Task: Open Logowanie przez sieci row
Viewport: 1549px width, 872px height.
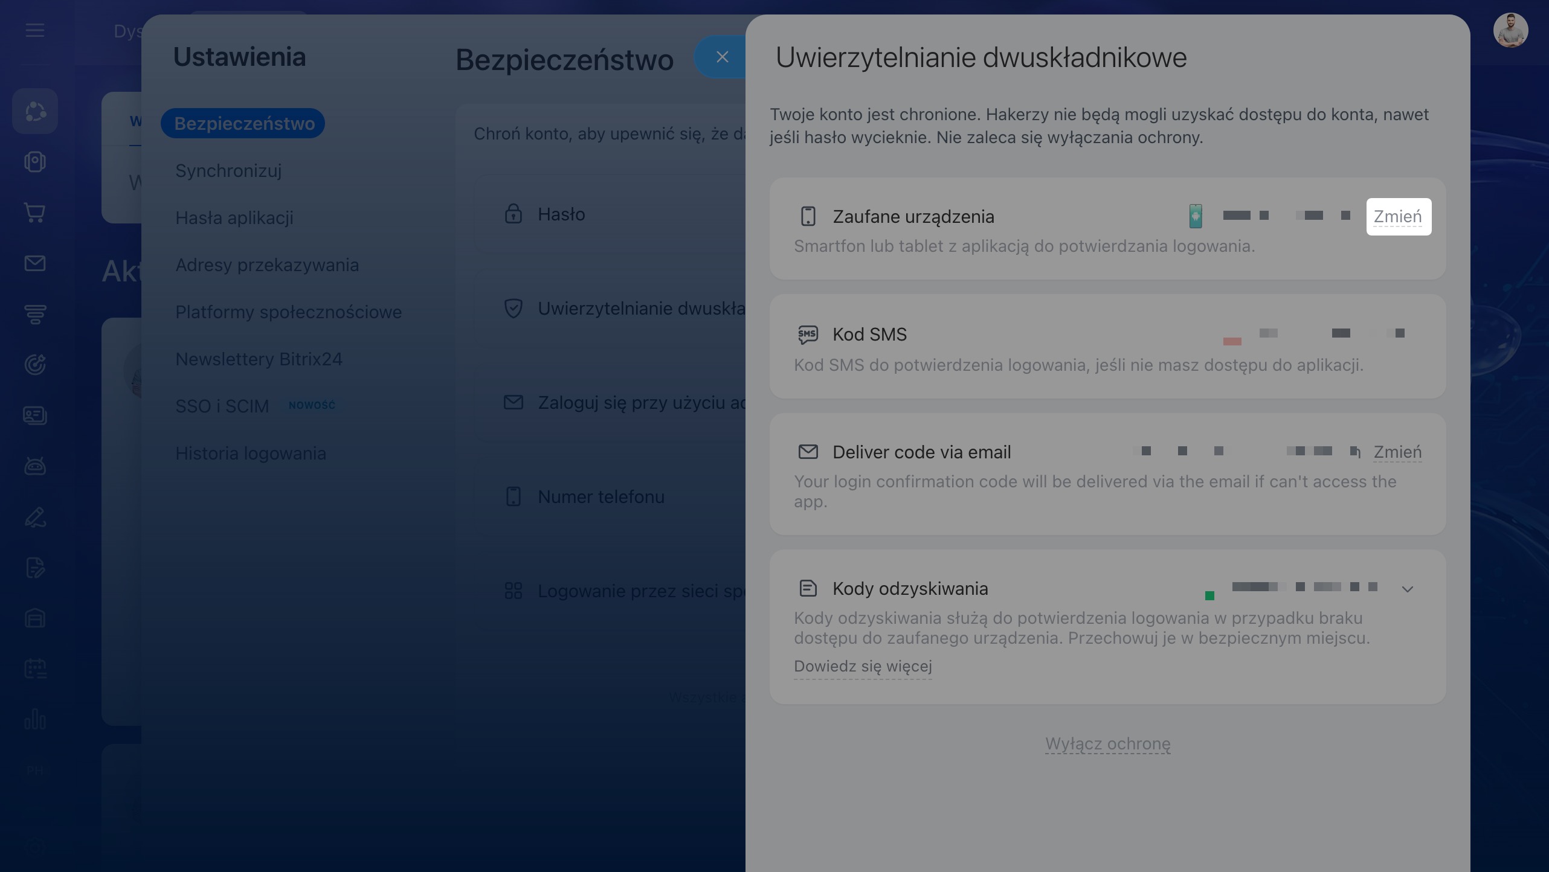Action: (x=610, y=591)
